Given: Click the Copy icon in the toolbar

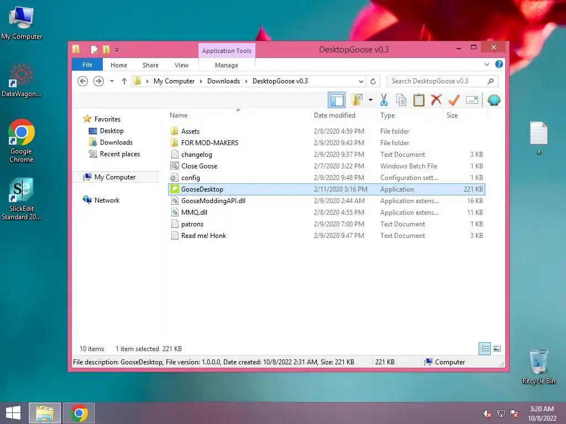Looking at the screenshot, I should 401,100.
